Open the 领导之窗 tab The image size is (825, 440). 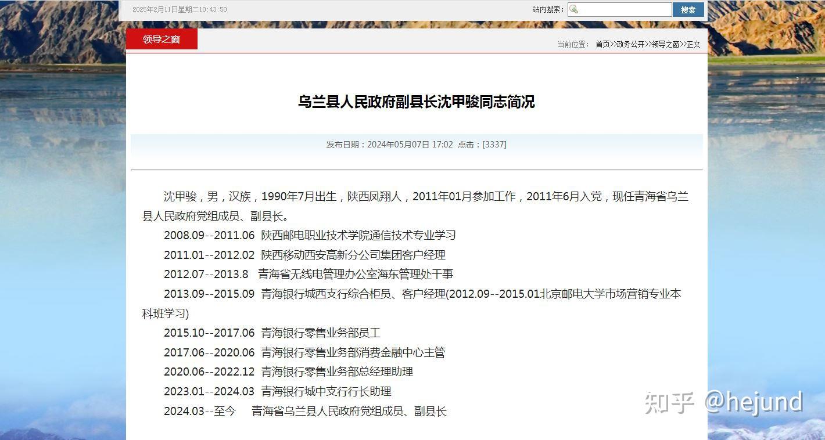(x=162, y=39)
